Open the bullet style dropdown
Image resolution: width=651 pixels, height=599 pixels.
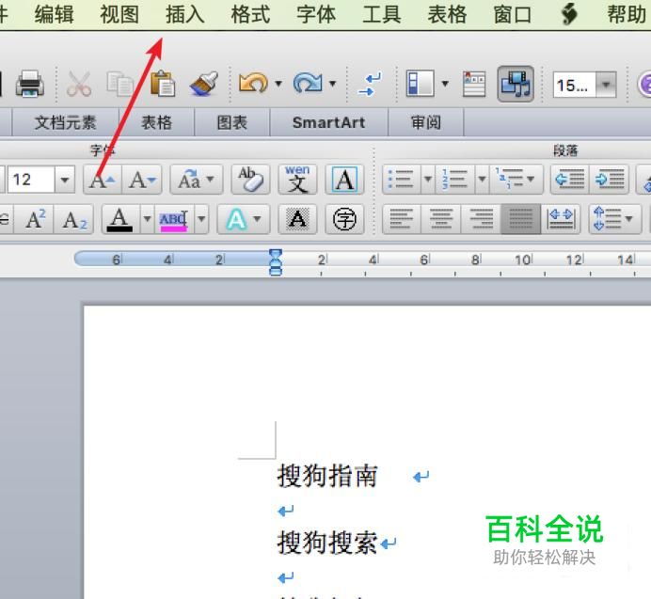pos(428,180)
